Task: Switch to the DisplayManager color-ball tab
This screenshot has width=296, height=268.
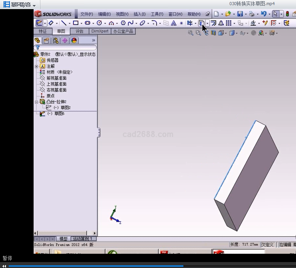Action: [74, 40]
